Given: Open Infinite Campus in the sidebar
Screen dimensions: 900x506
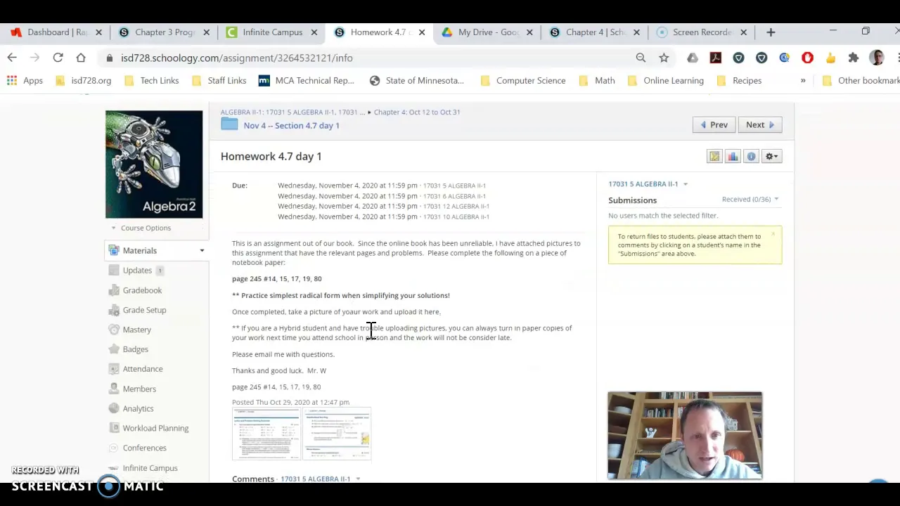Looking at the screenshot, I should tap(150, 468).
